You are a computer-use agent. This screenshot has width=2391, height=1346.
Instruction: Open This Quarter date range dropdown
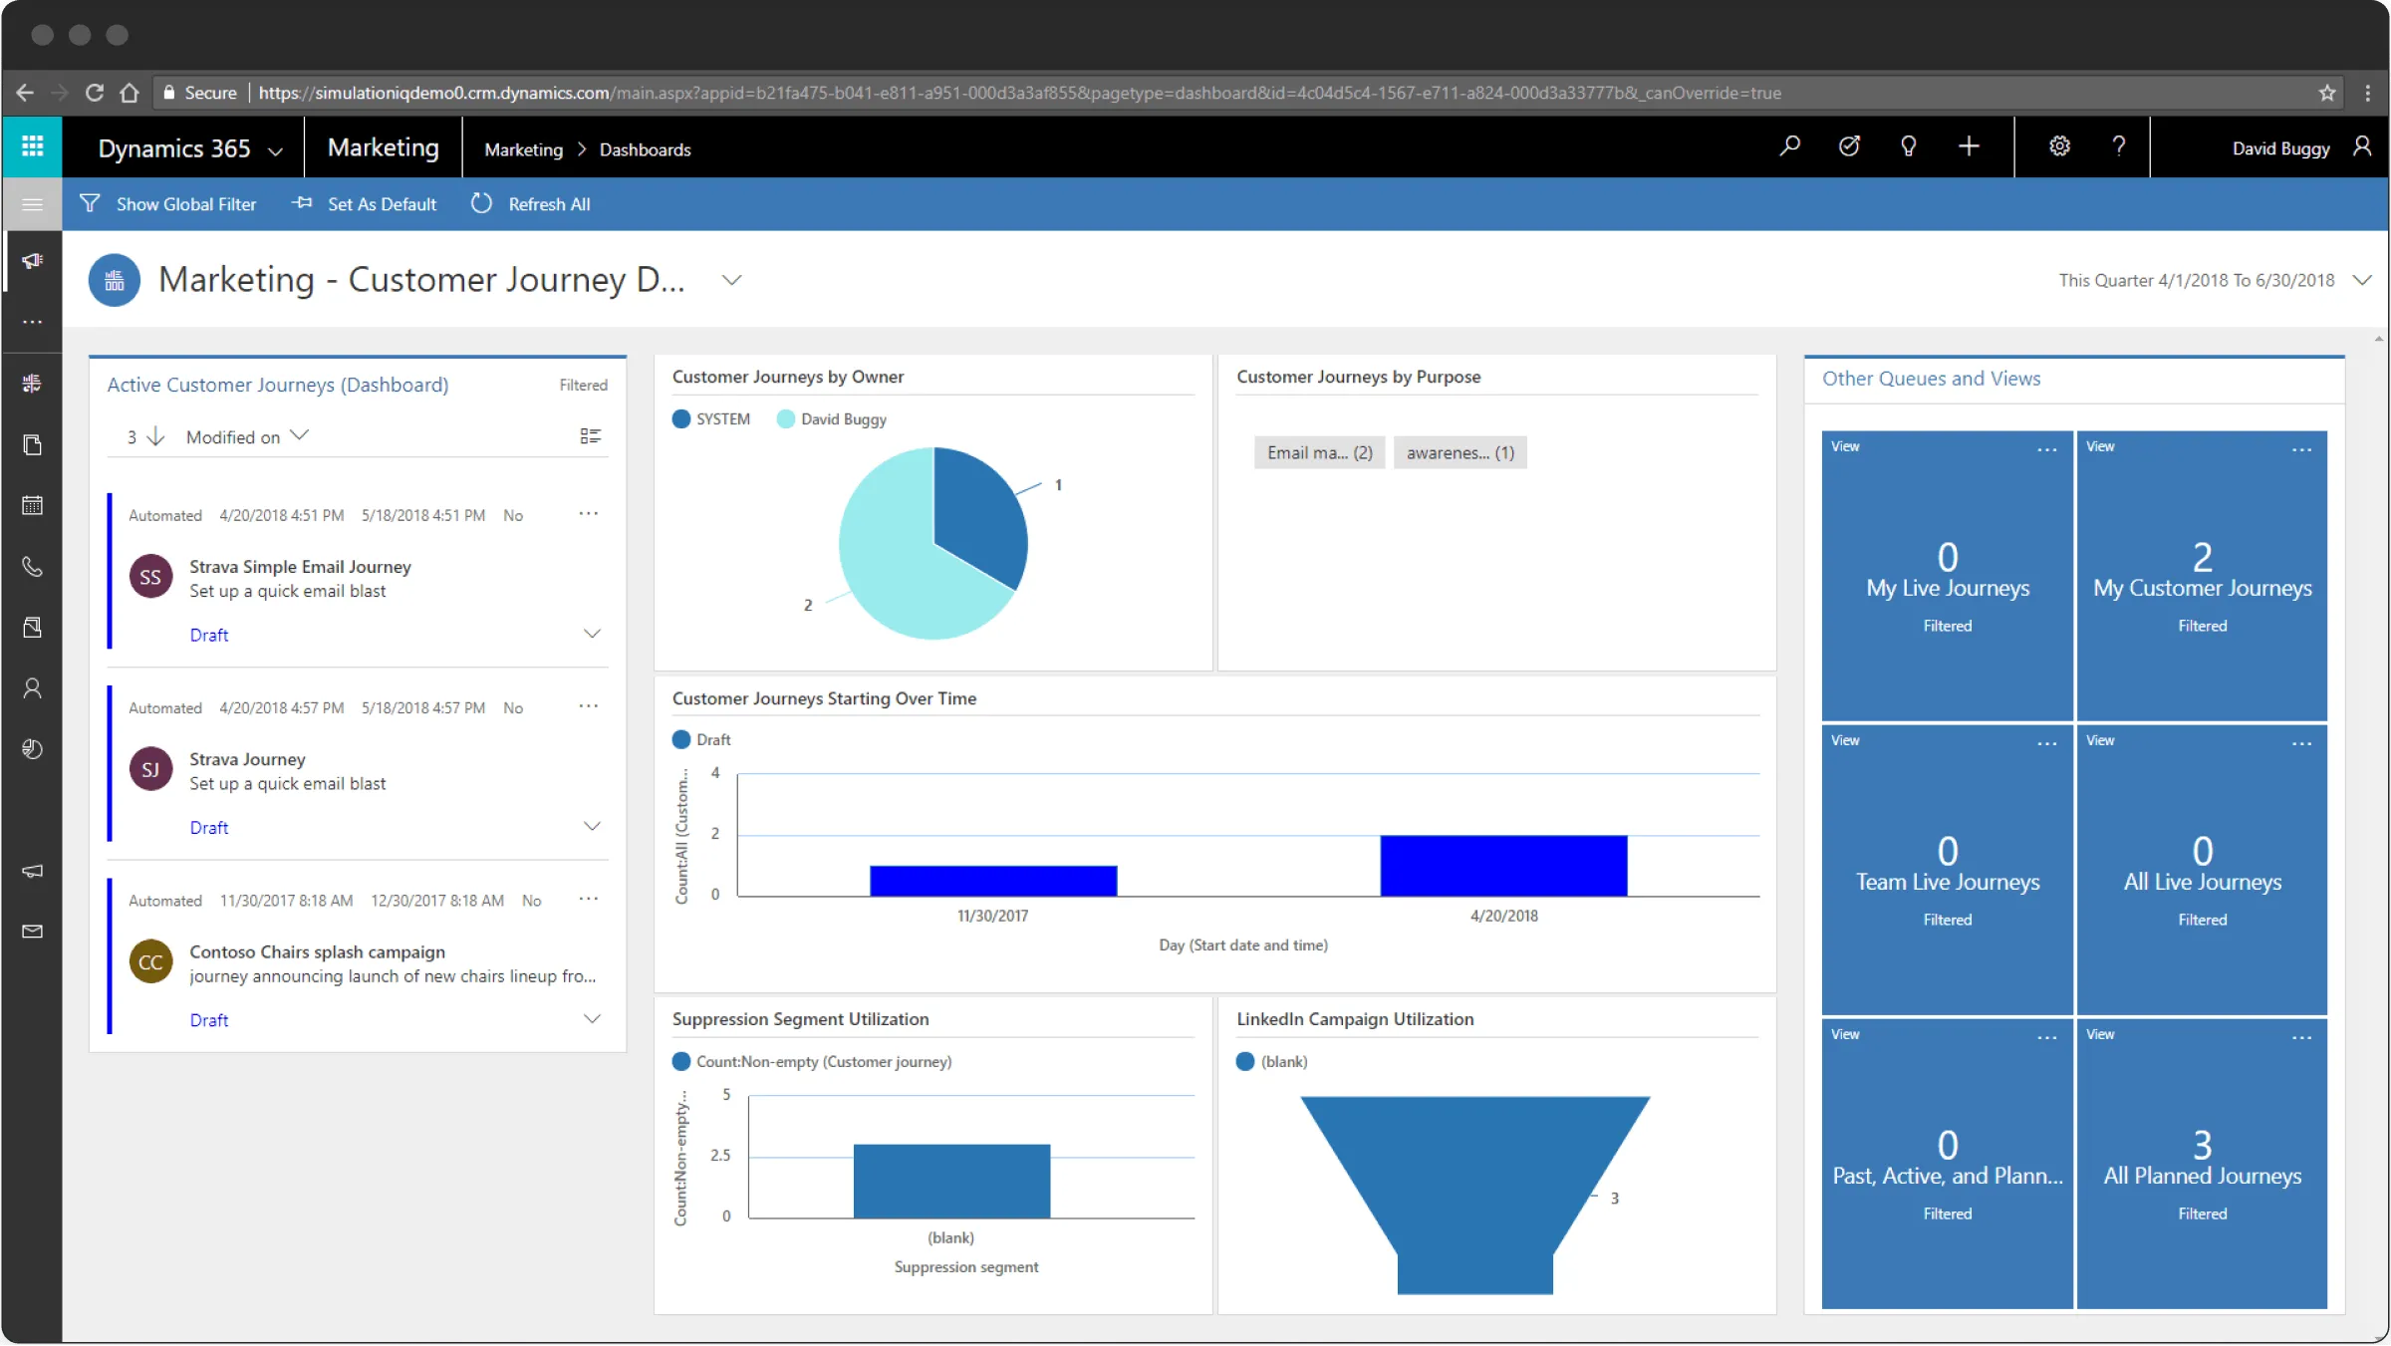[2361, 280]
